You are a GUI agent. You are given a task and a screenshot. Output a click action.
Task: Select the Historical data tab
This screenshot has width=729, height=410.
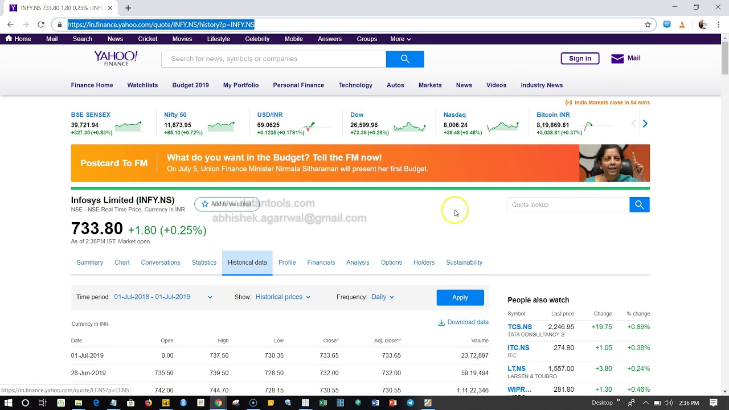click(247, 263)
